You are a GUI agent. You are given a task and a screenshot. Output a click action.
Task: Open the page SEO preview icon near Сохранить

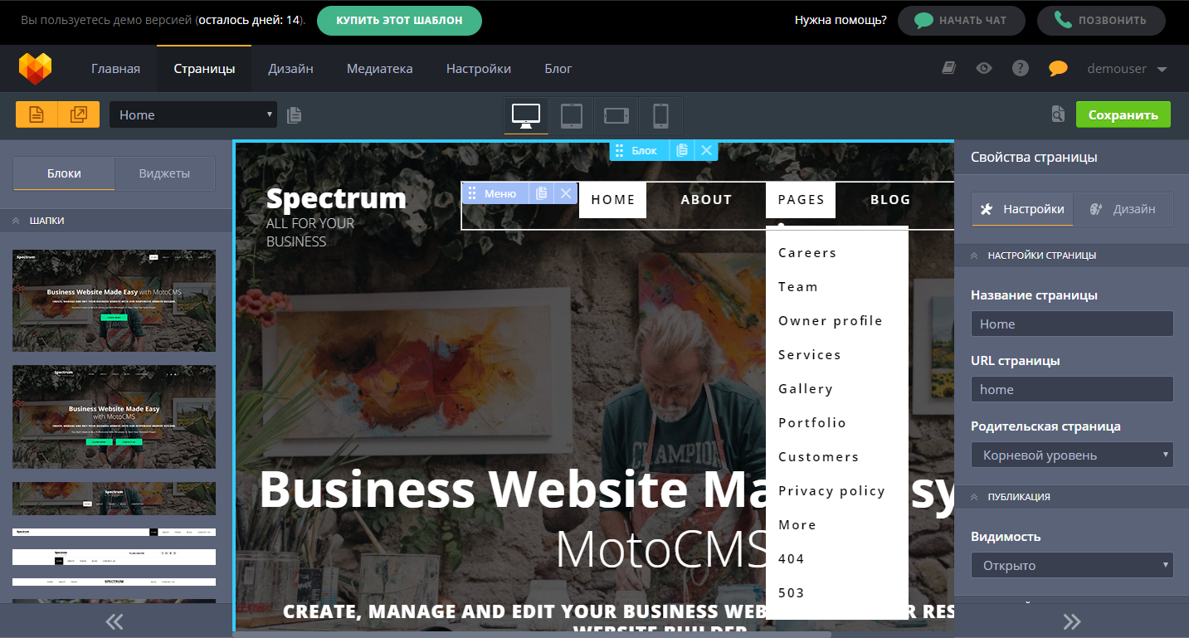point(1058,115)
